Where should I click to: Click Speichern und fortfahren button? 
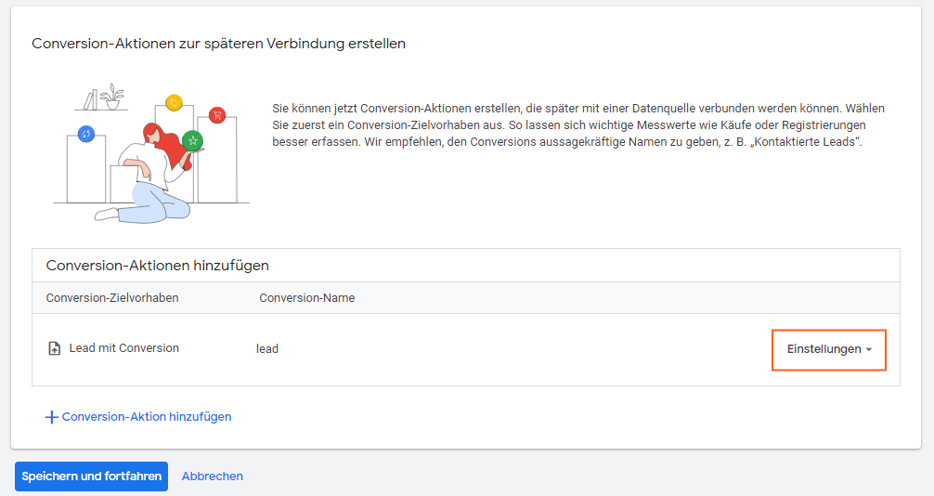pos(91,476)
